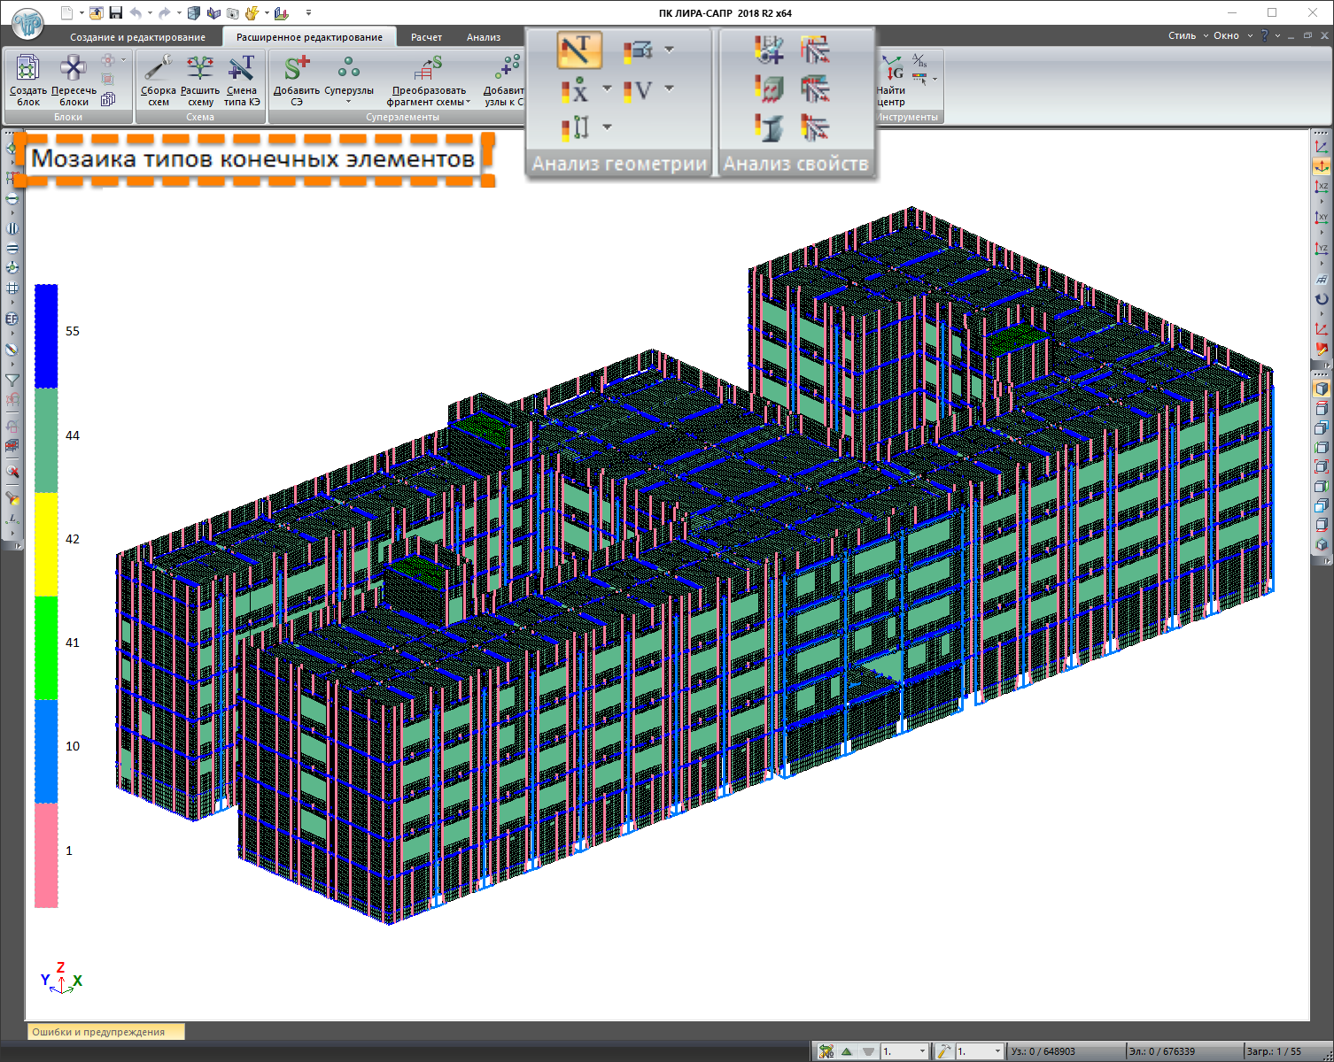Click the pink color swatch for type 1
Image resolution: width=1334 pixels, height=1062 pixels.
coord(46,854)
